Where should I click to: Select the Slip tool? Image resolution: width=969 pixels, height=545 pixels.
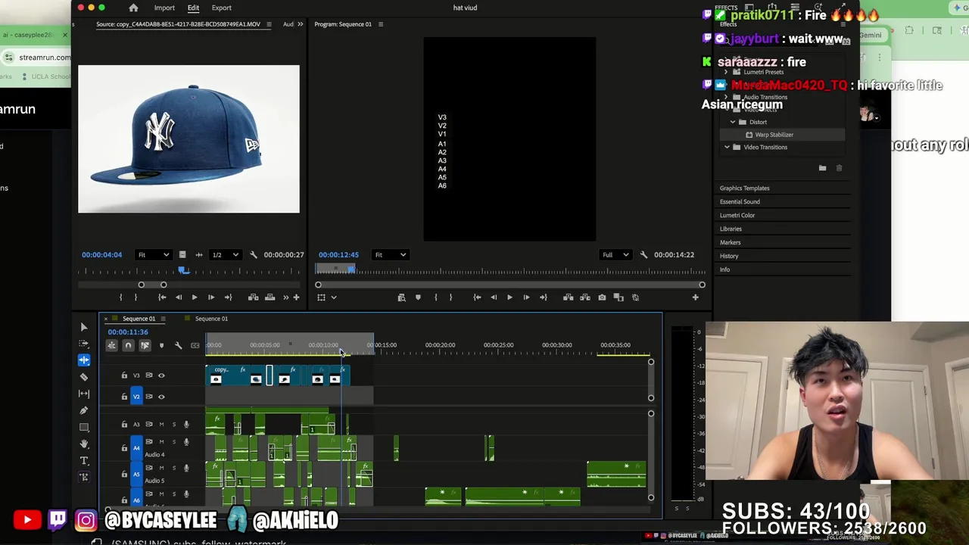[x=84, y=394]
